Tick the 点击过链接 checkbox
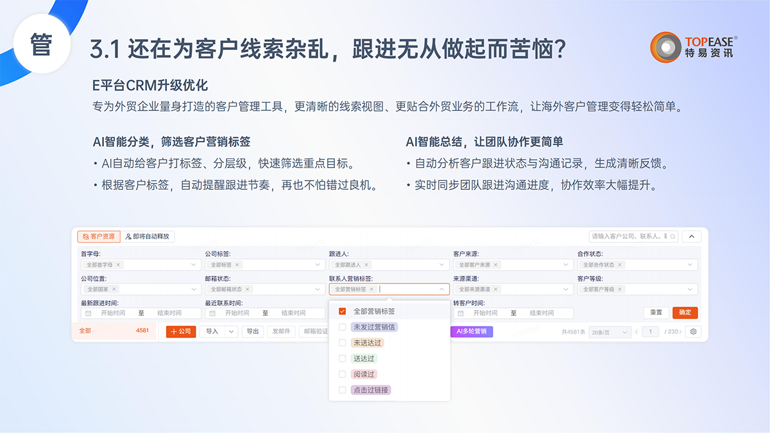The width and height of the screenshot is (770, 433). click(x=342, y=390)
